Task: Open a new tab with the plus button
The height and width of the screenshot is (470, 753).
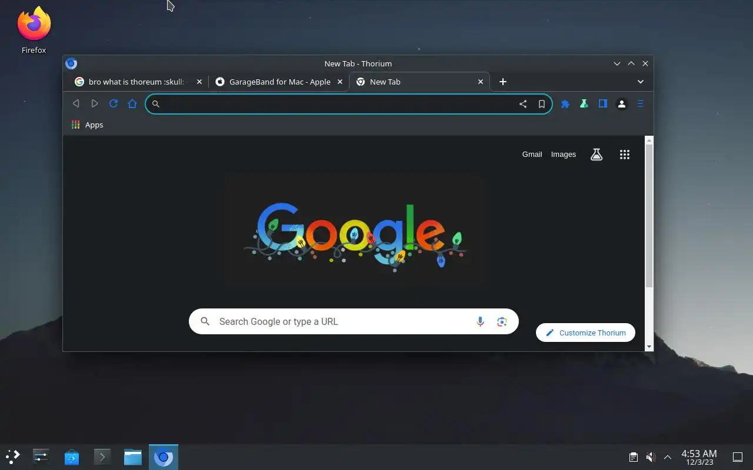Action: coord(503,82)
